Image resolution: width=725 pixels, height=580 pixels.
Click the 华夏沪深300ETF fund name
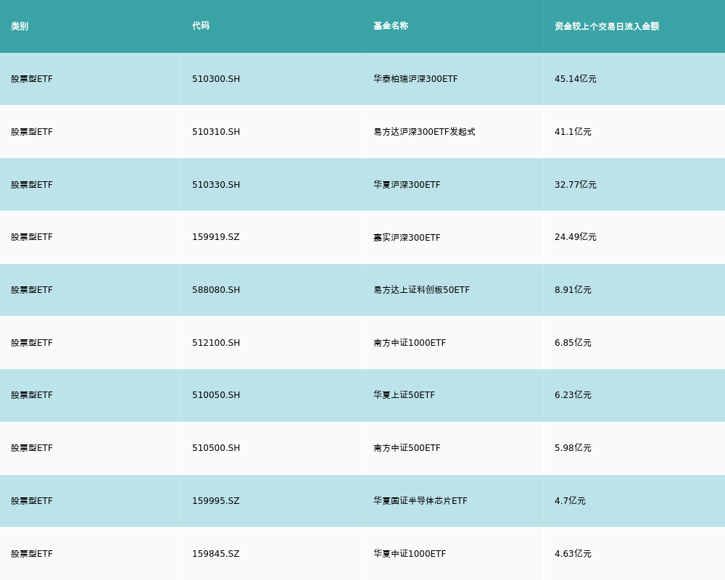[407, 185]
